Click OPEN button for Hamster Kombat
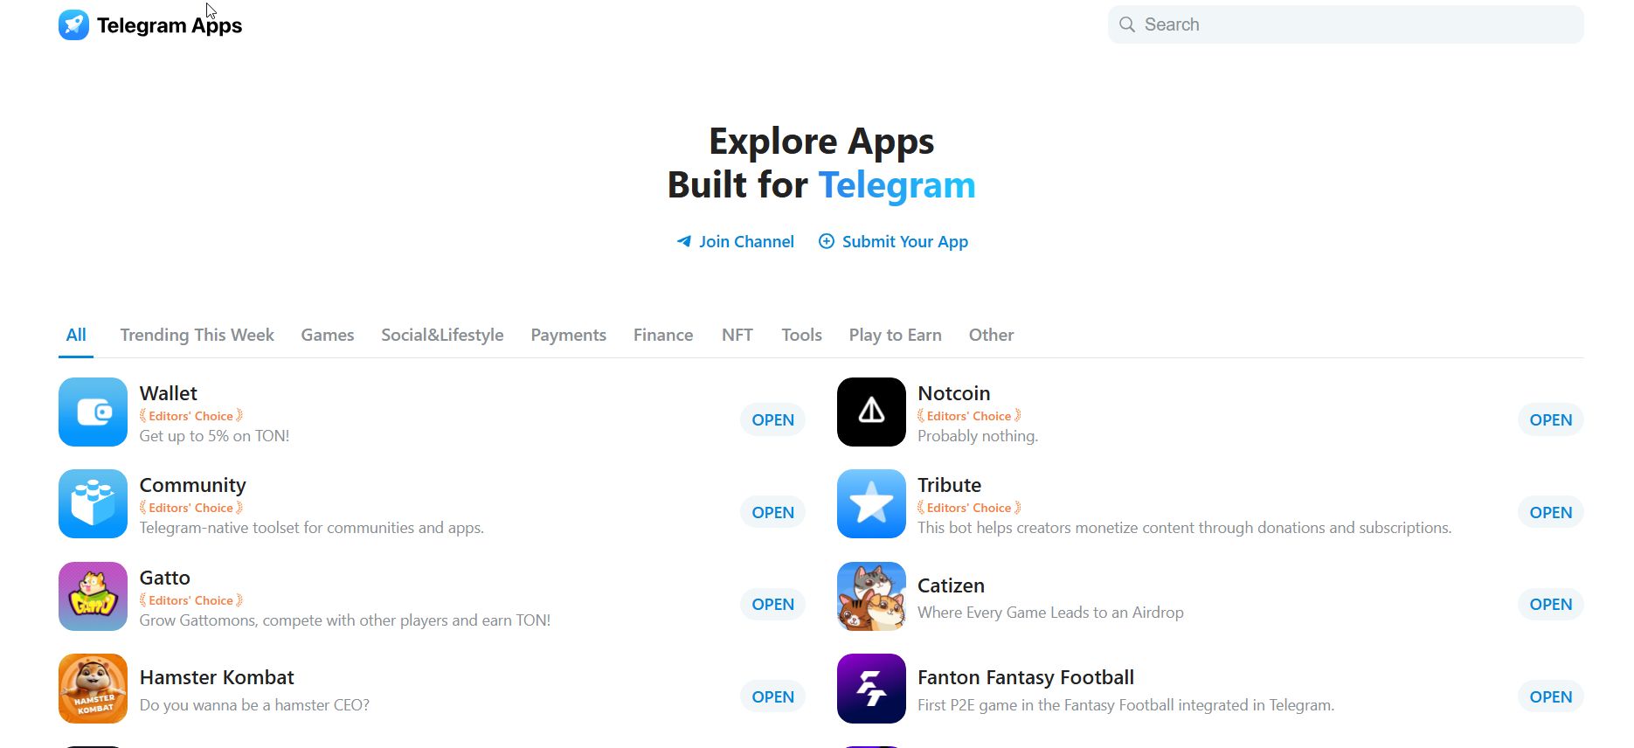 click(x=772, y=696)
